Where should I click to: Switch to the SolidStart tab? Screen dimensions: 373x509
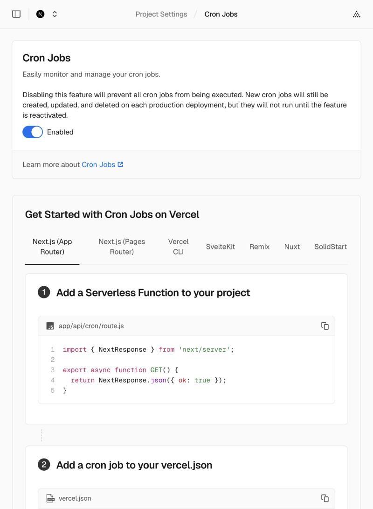point(330,247)
